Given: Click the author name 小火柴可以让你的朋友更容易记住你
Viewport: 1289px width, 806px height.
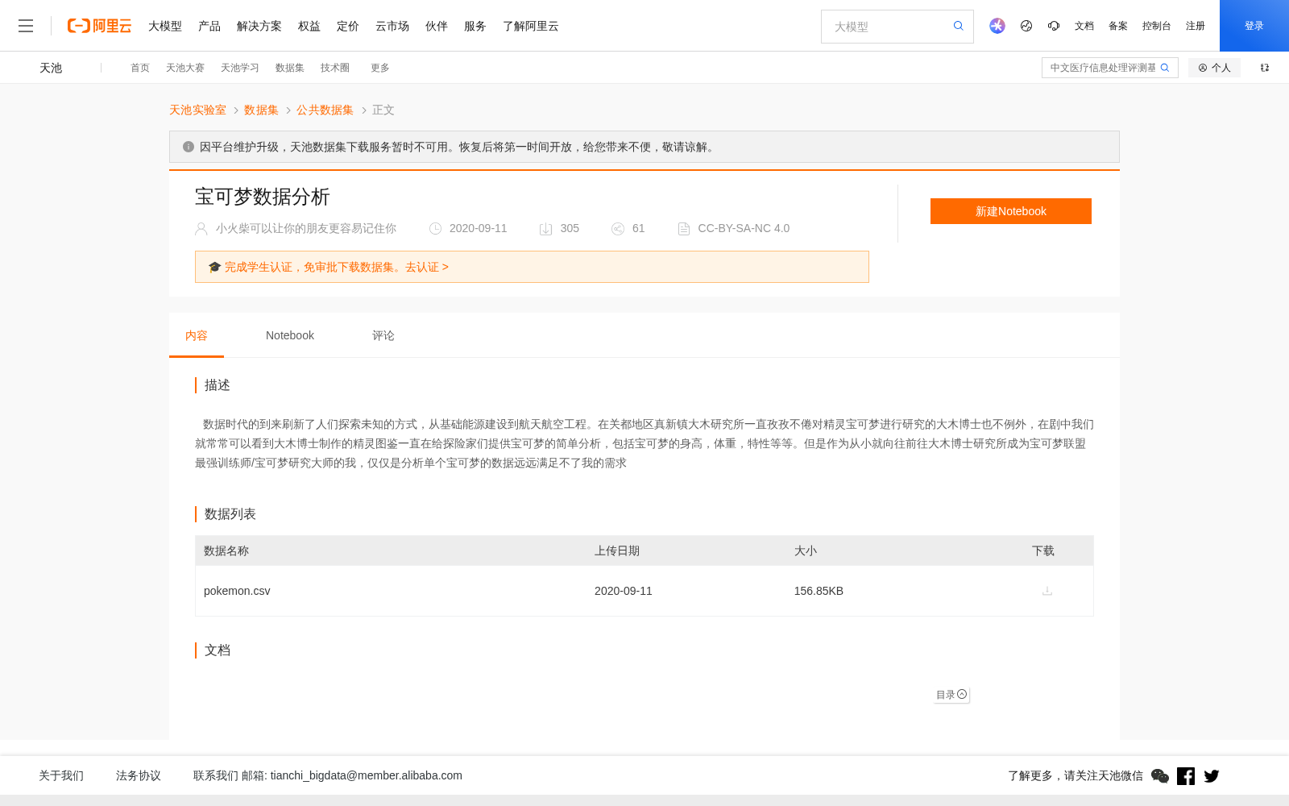Looking at the screenshot, I should point(306,228).
